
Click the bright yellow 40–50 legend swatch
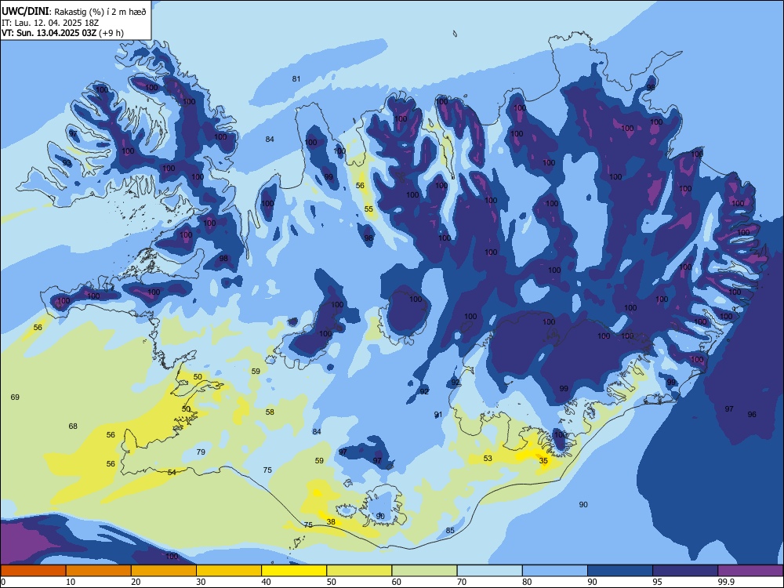coord(294,571)
